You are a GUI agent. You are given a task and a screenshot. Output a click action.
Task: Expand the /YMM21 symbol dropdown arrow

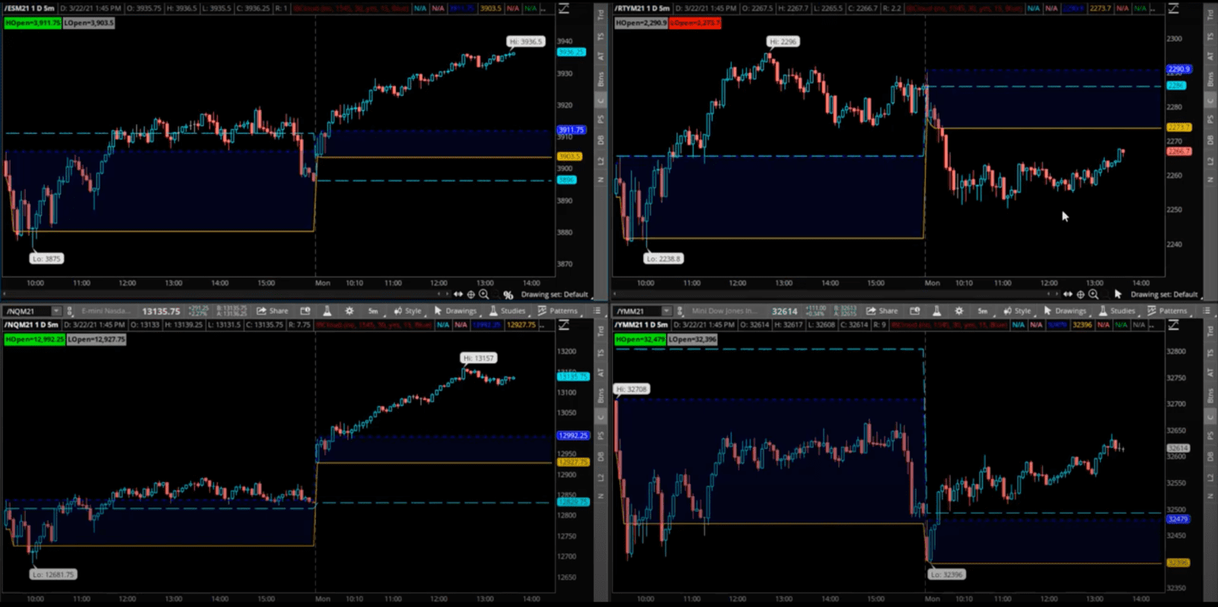pyautogui.click(x=666, y=311)
